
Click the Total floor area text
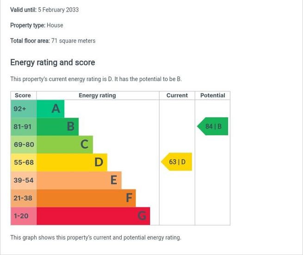point(53,41)
